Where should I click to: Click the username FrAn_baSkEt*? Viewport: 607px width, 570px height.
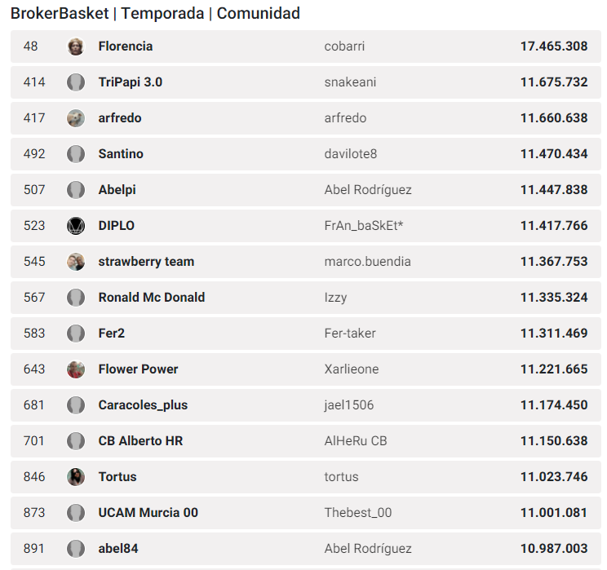[364, 226]
